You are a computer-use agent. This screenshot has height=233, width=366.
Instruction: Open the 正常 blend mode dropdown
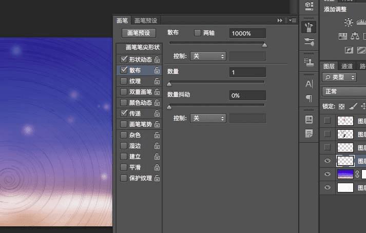pyautogui.click(x=344, y=91)
